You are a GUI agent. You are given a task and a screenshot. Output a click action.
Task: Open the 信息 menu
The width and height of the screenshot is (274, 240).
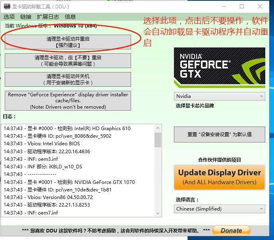pos(70,17)
